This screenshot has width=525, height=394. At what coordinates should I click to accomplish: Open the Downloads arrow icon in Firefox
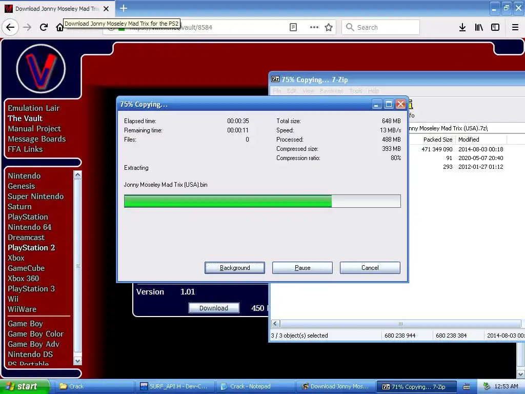pos(462,27)
